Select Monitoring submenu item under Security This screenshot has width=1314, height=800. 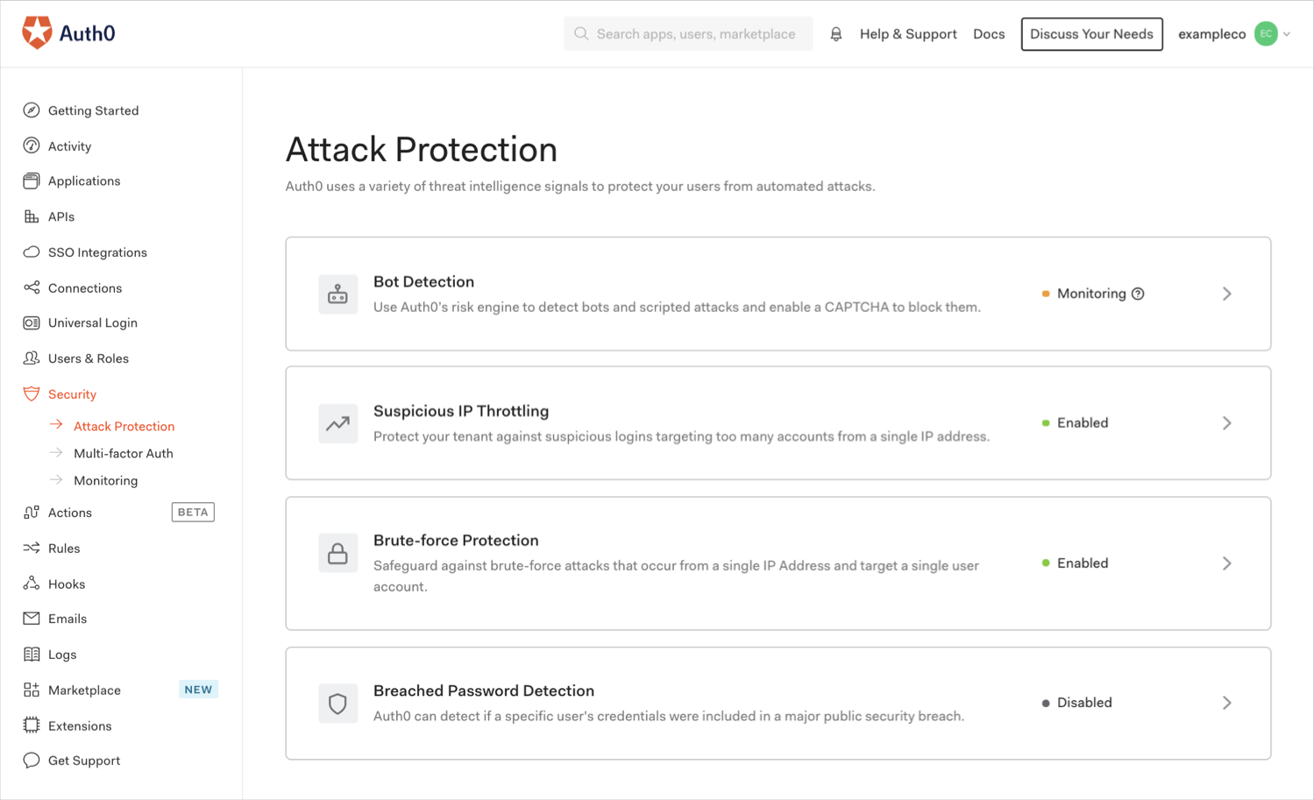click(105, 480)
